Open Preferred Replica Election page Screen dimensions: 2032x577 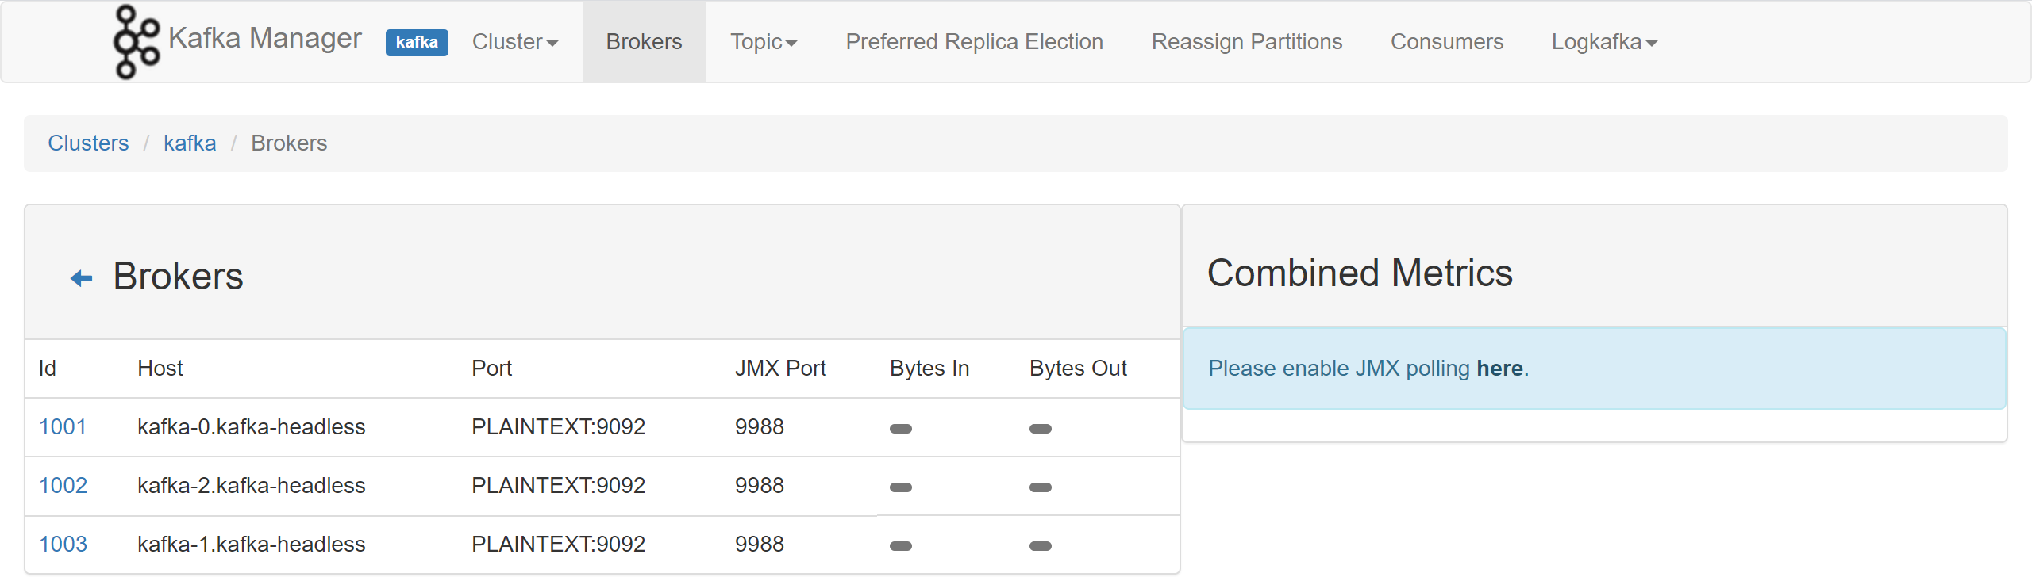click(974, 42)
